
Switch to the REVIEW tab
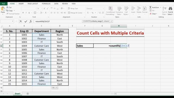click(x=65, y=4)
